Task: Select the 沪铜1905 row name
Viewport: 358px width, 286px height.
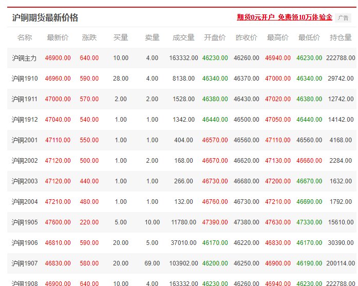Action: click(x=25, y=222)
